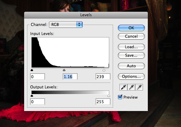Click the output highlight field showing 255

click(x=103, y=102)
